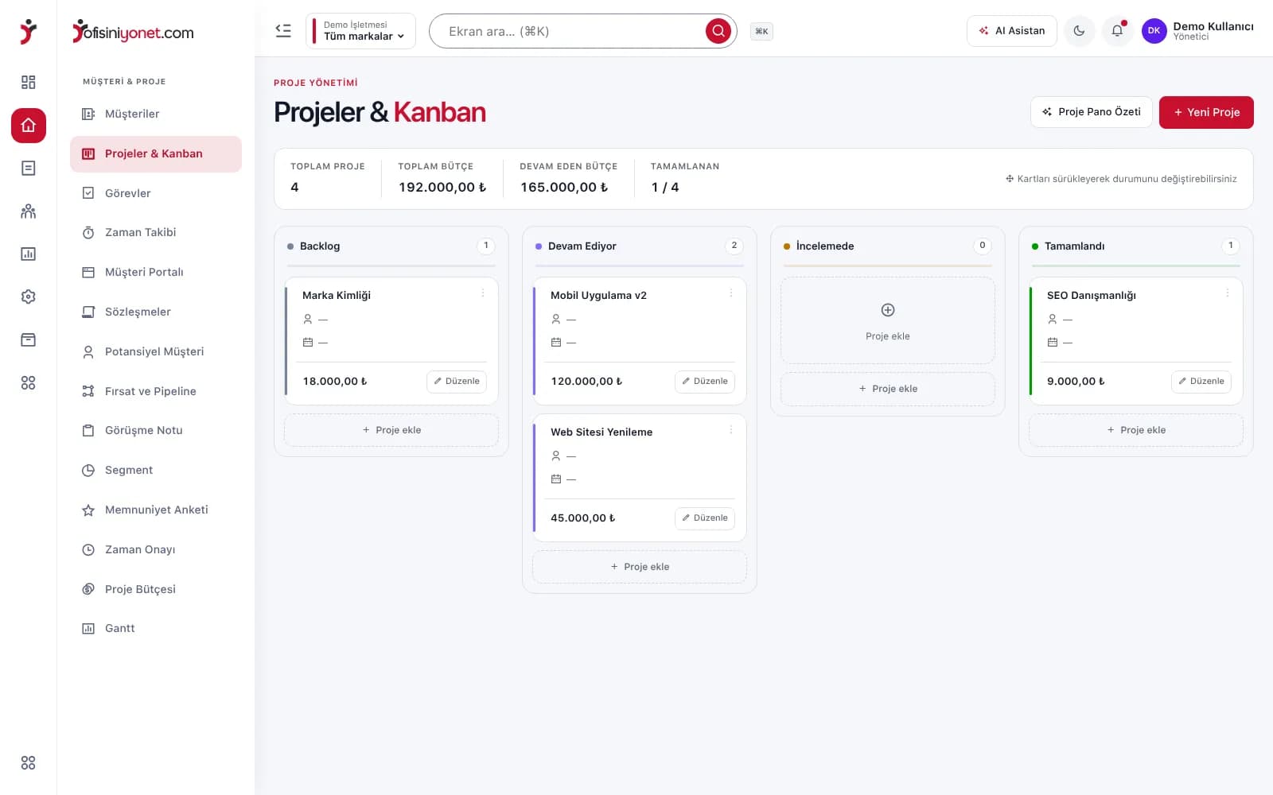The height and width of the screenshot is (795, 1273).
Task: Open the apps icon at bottom of left rail
Action: 28,762
